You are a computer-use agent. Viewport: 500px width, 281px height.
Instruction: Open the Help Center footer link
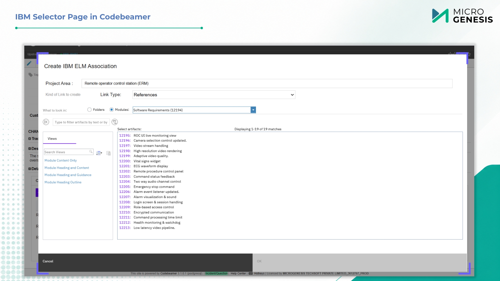coord(238,273)
